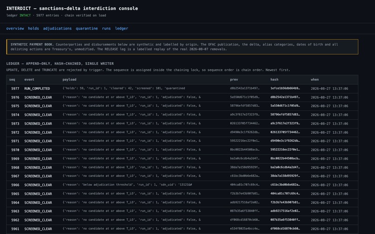Click hash ba2a0c6cdb4a2d47 in row 5968
This screenshot has width=375, height=234.
point(285,168)
